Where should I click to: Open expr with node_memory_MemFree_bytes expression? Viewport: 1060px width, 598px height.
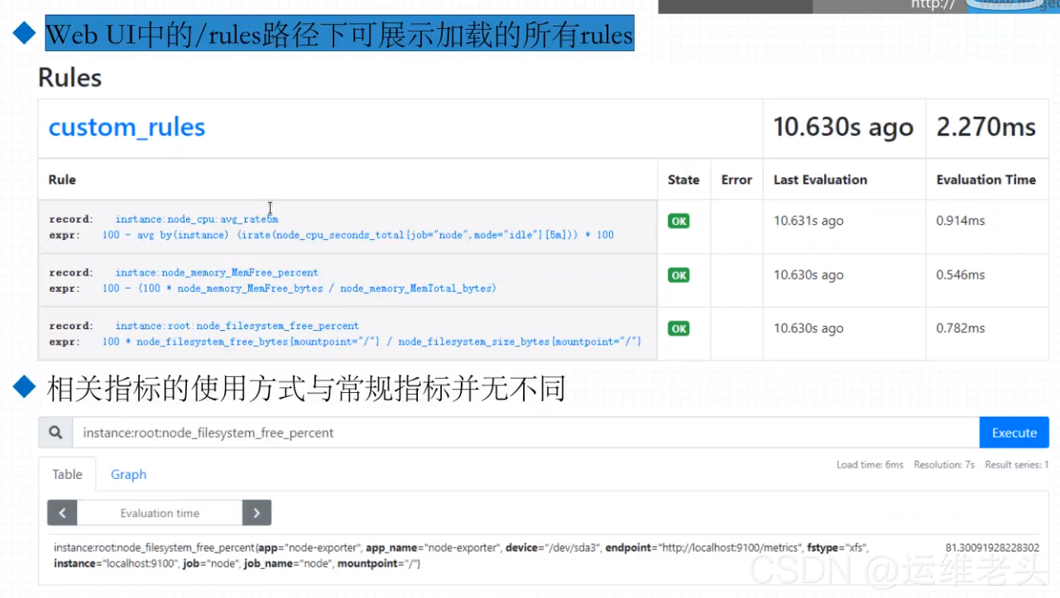coord(300,289)
